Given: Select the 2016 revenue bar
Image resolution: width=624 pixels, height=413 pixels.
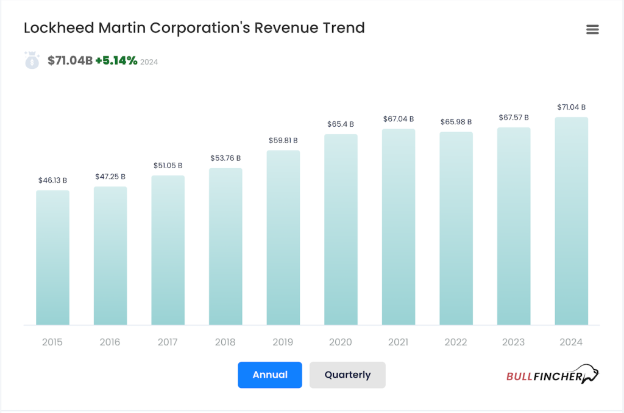Looking at the screenshot, I should point(110,256).
